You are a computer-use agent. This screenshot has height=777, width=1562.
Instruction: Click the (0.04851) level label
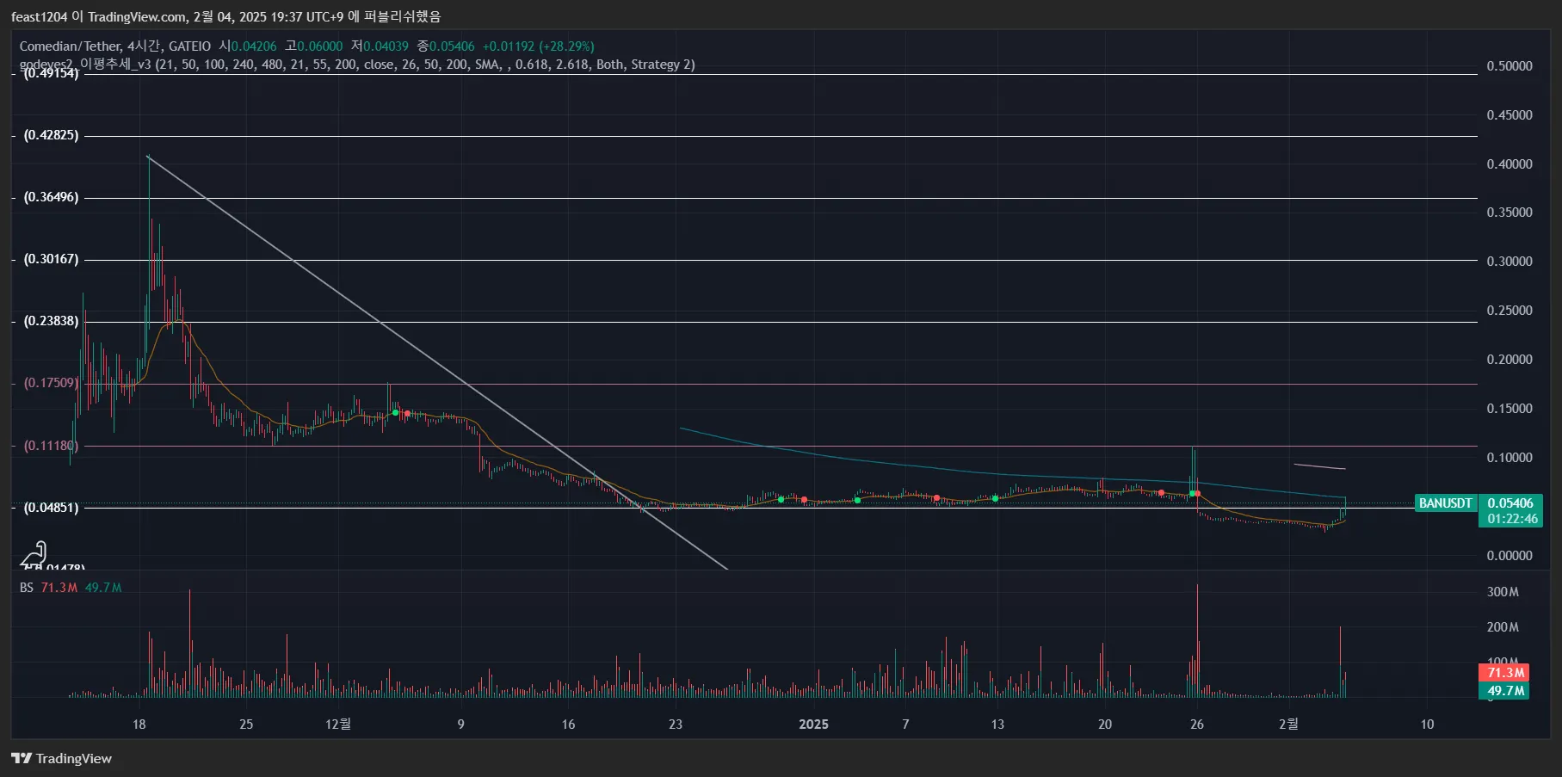tap(51, 508)
